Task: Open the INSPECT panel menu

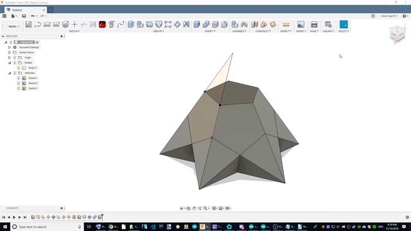Action: tap(286, 31)
